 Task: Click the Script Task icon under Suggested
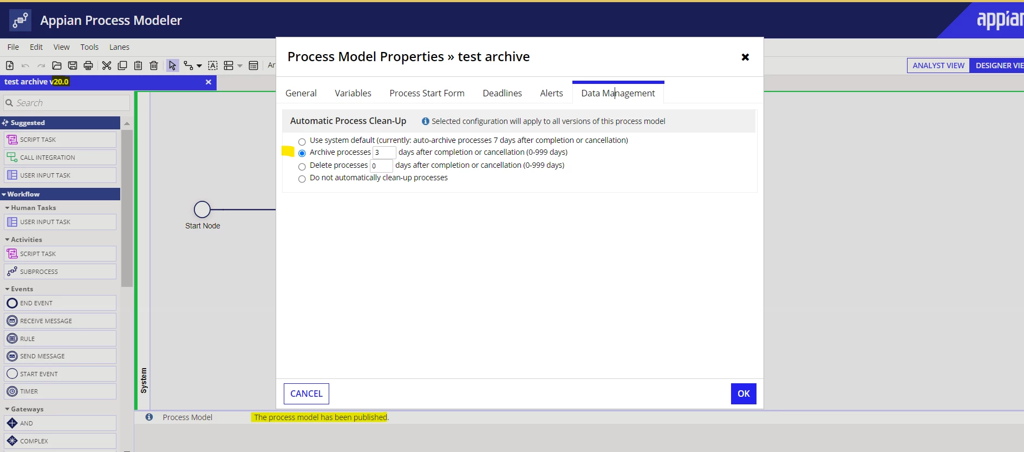(x=12, y=140)
